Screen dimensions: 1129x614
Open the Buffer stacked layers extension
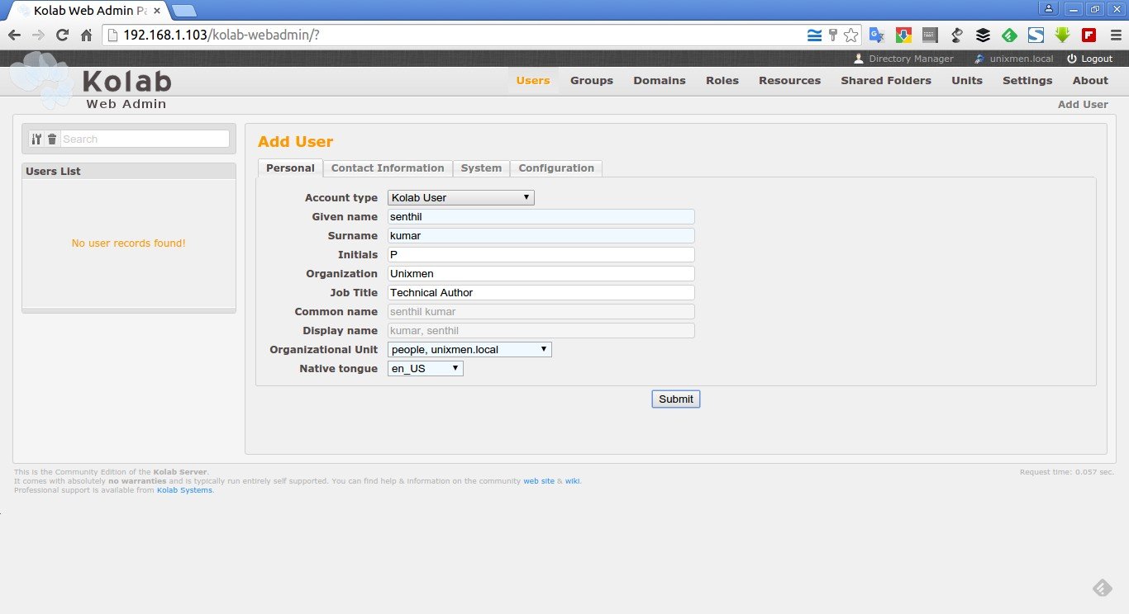click(x=983, y=35)
